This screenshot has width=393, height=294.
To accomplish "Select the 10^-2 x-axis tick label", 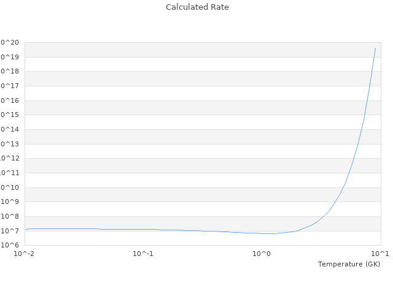I will 25,254.
